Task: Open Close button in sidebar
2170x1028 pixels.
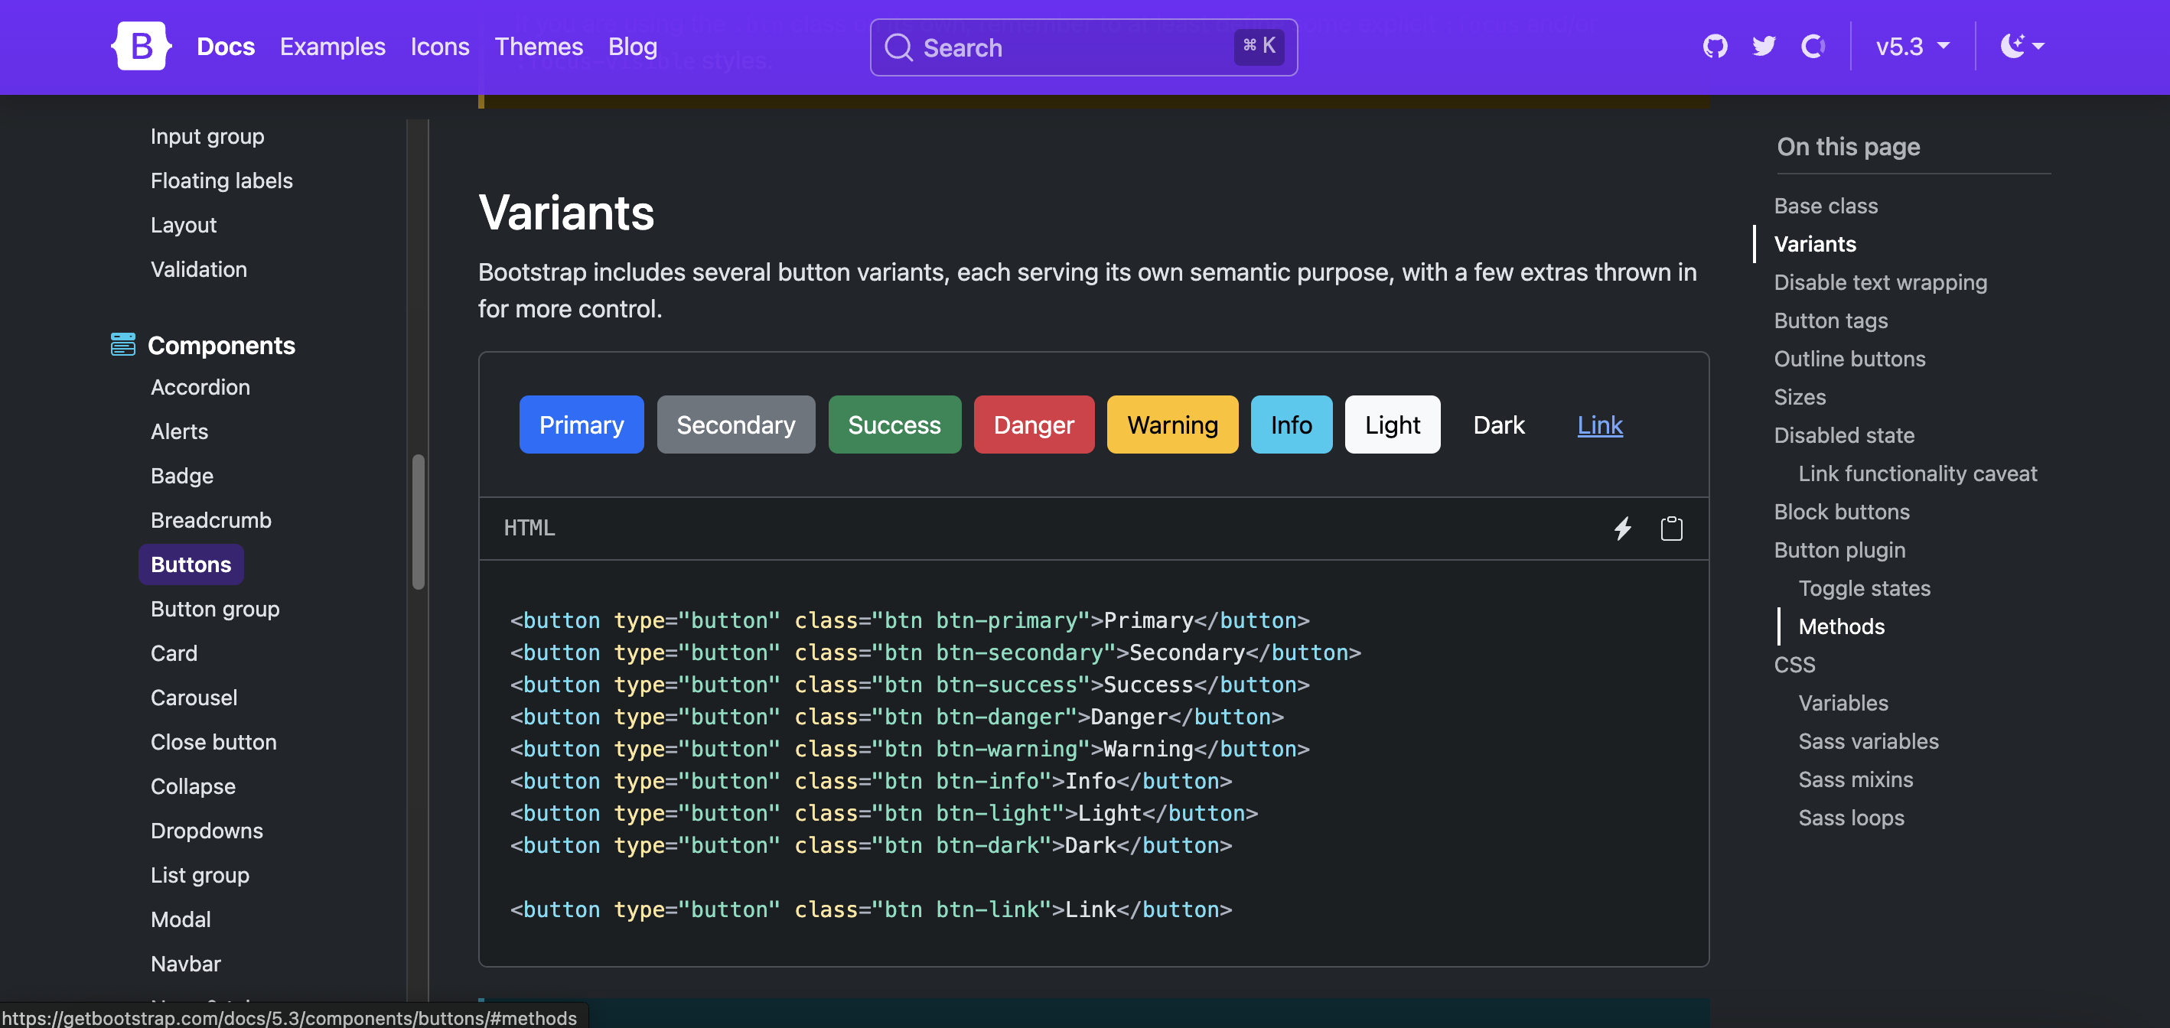Action: point(213,742)
